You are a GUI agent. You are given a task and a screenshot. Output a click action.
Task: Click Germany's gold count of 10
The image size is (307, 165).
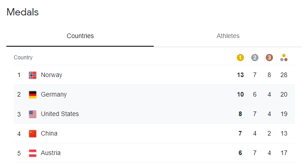(240, 94)
